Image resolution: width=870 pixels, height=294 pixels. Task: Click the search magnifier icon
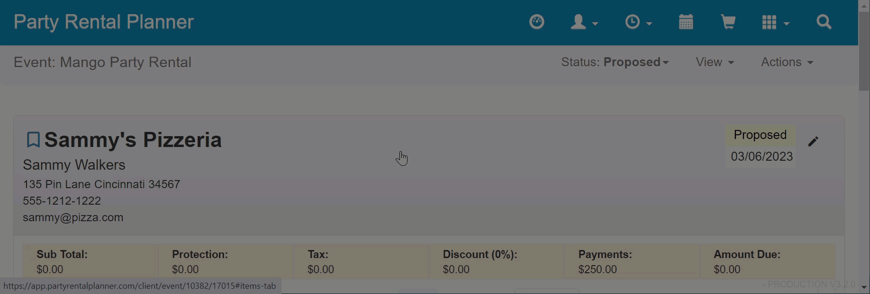coord(824,22)
